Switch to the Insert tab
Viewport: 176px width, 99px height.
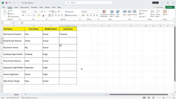16,7
